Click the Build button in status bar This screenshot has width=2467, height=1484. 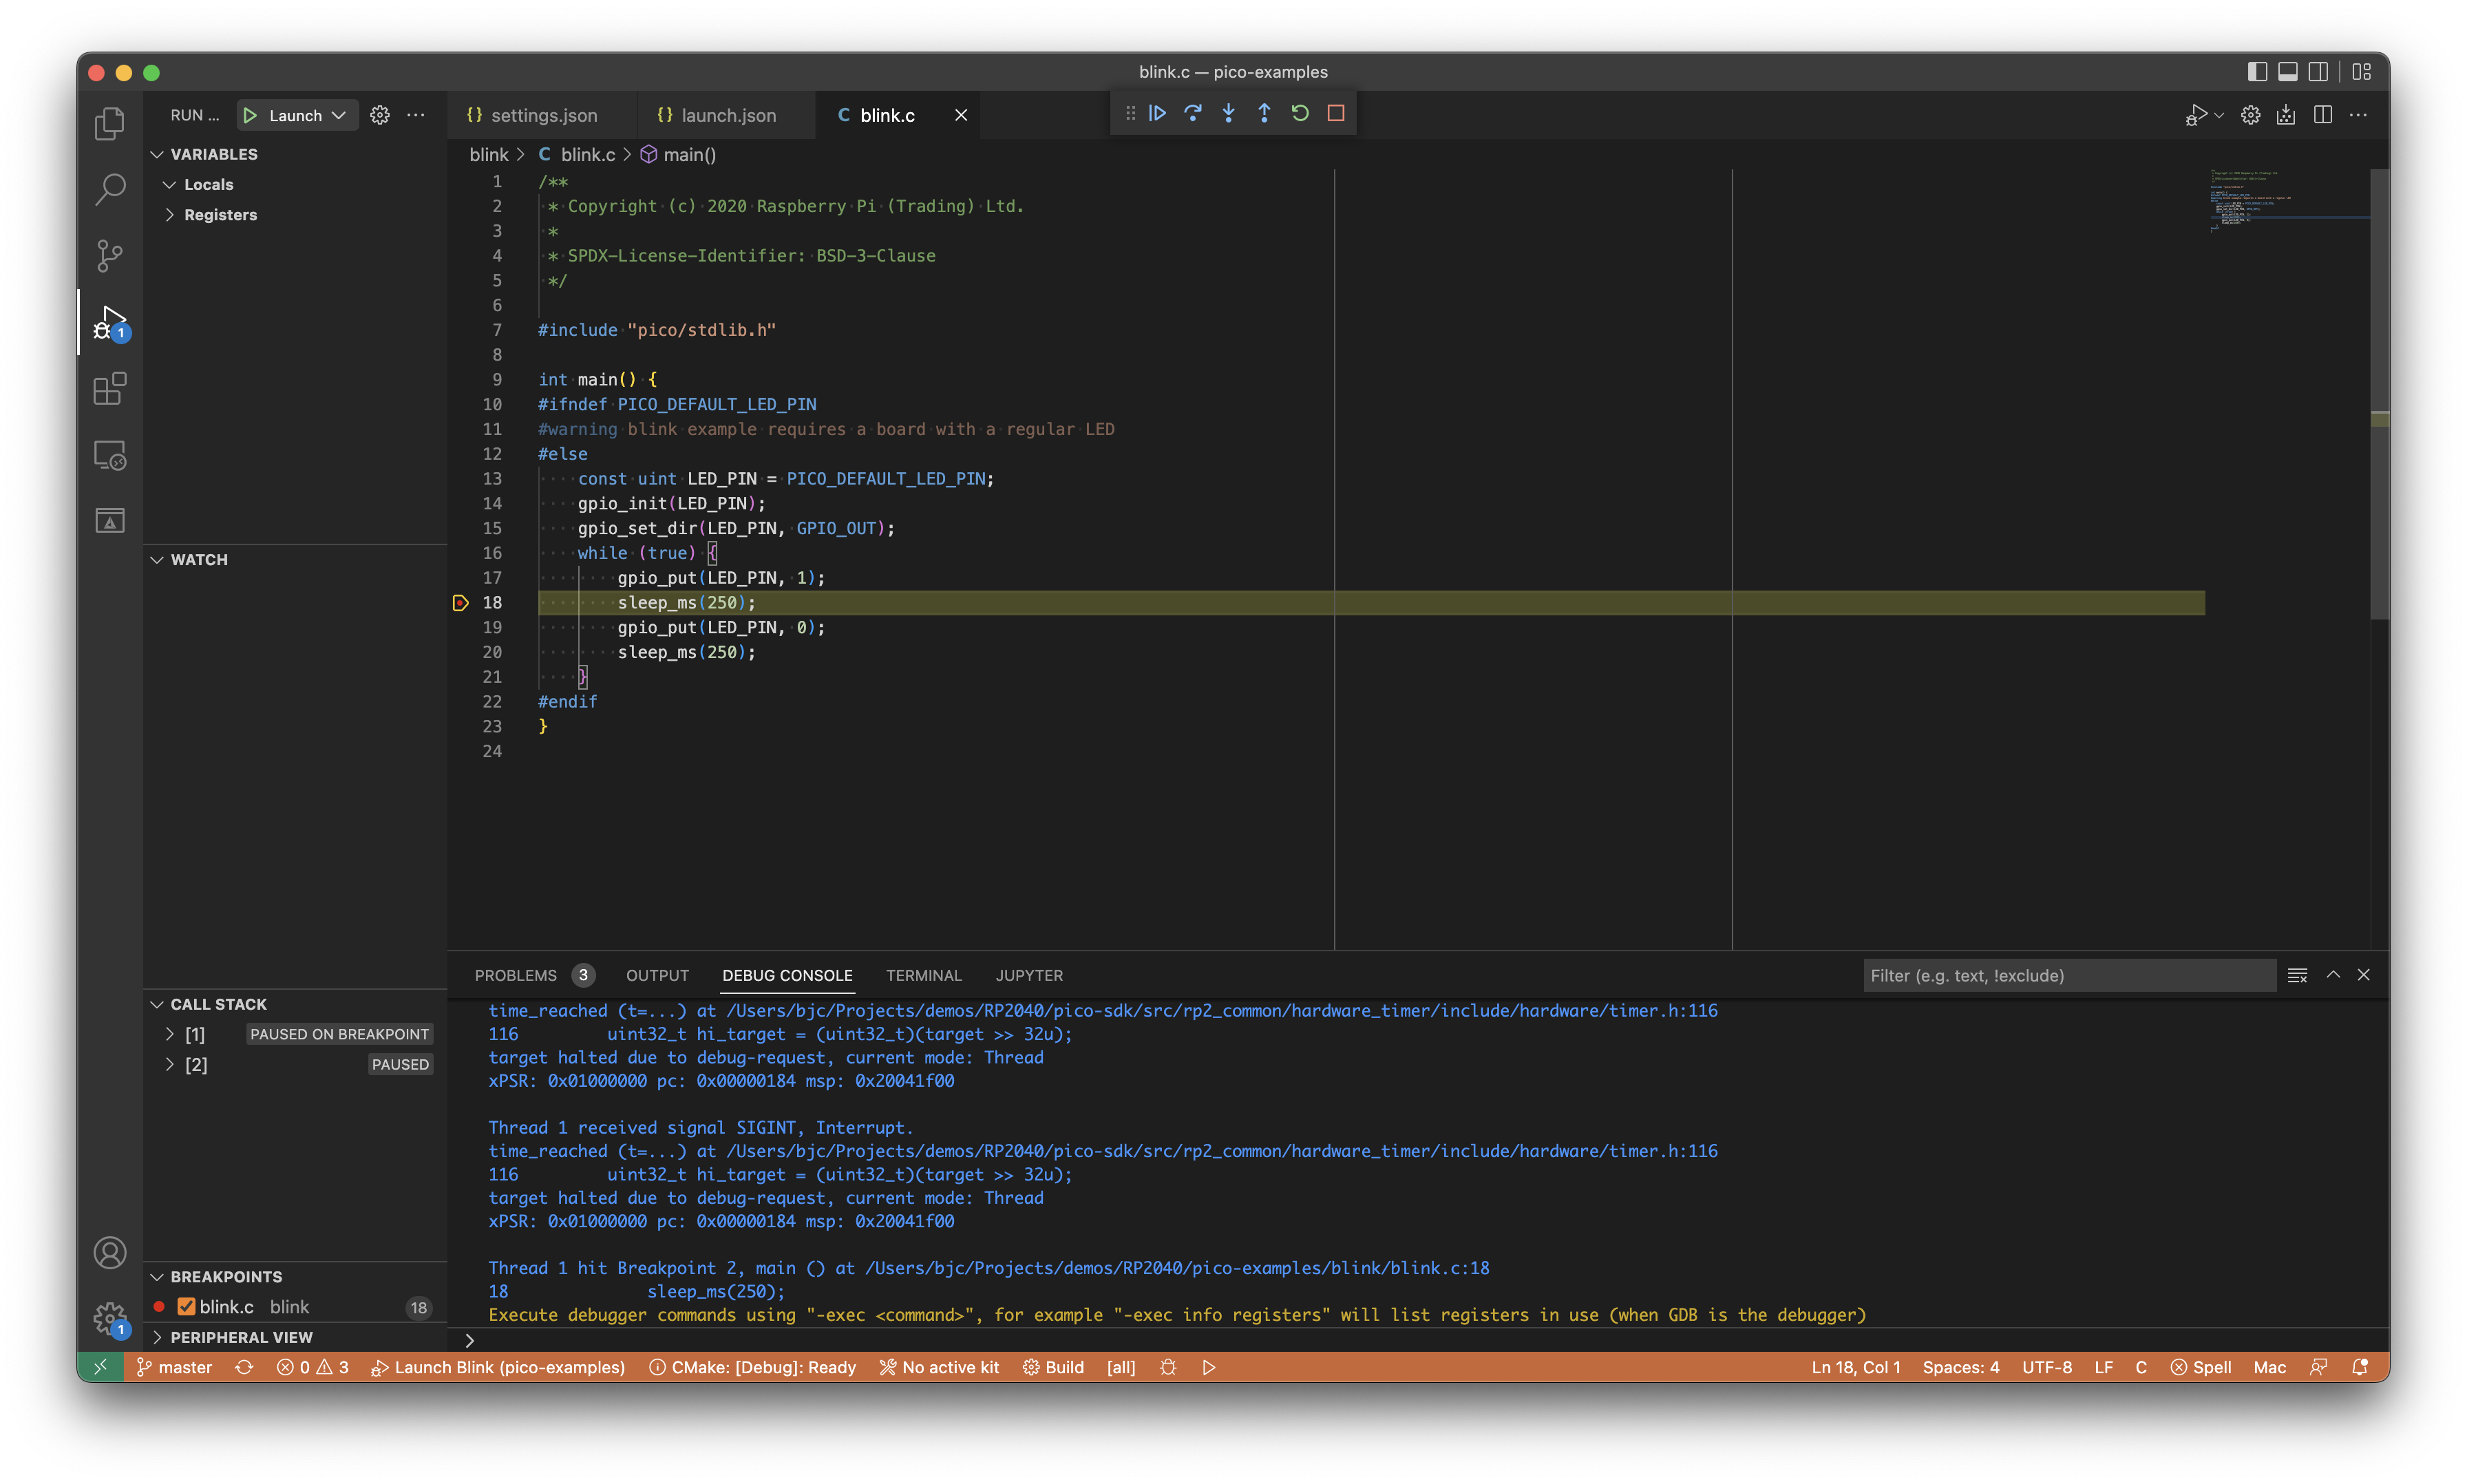click(x=1053, y=1367)
